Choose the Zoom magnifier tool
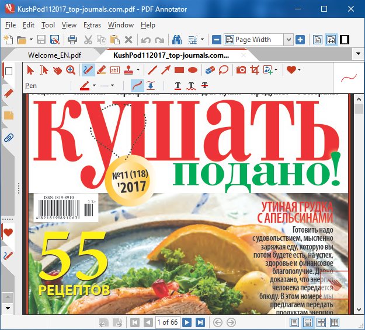The height and width of the screenshot is (330, 365). pyautogui.click(x=71, y=70)
